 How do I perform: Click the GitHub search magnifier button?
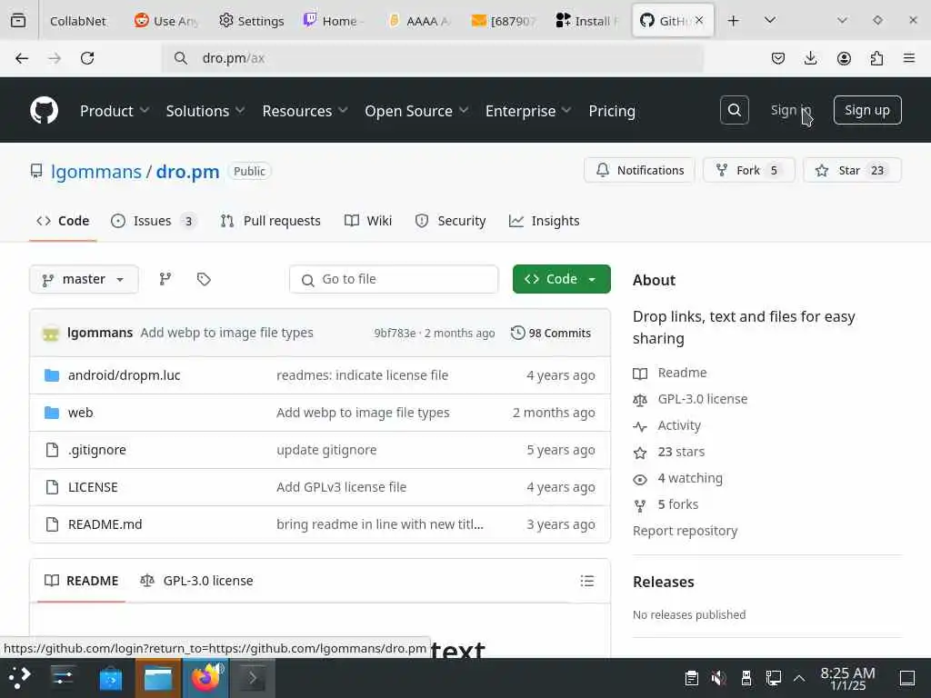[x=734, y=110]
